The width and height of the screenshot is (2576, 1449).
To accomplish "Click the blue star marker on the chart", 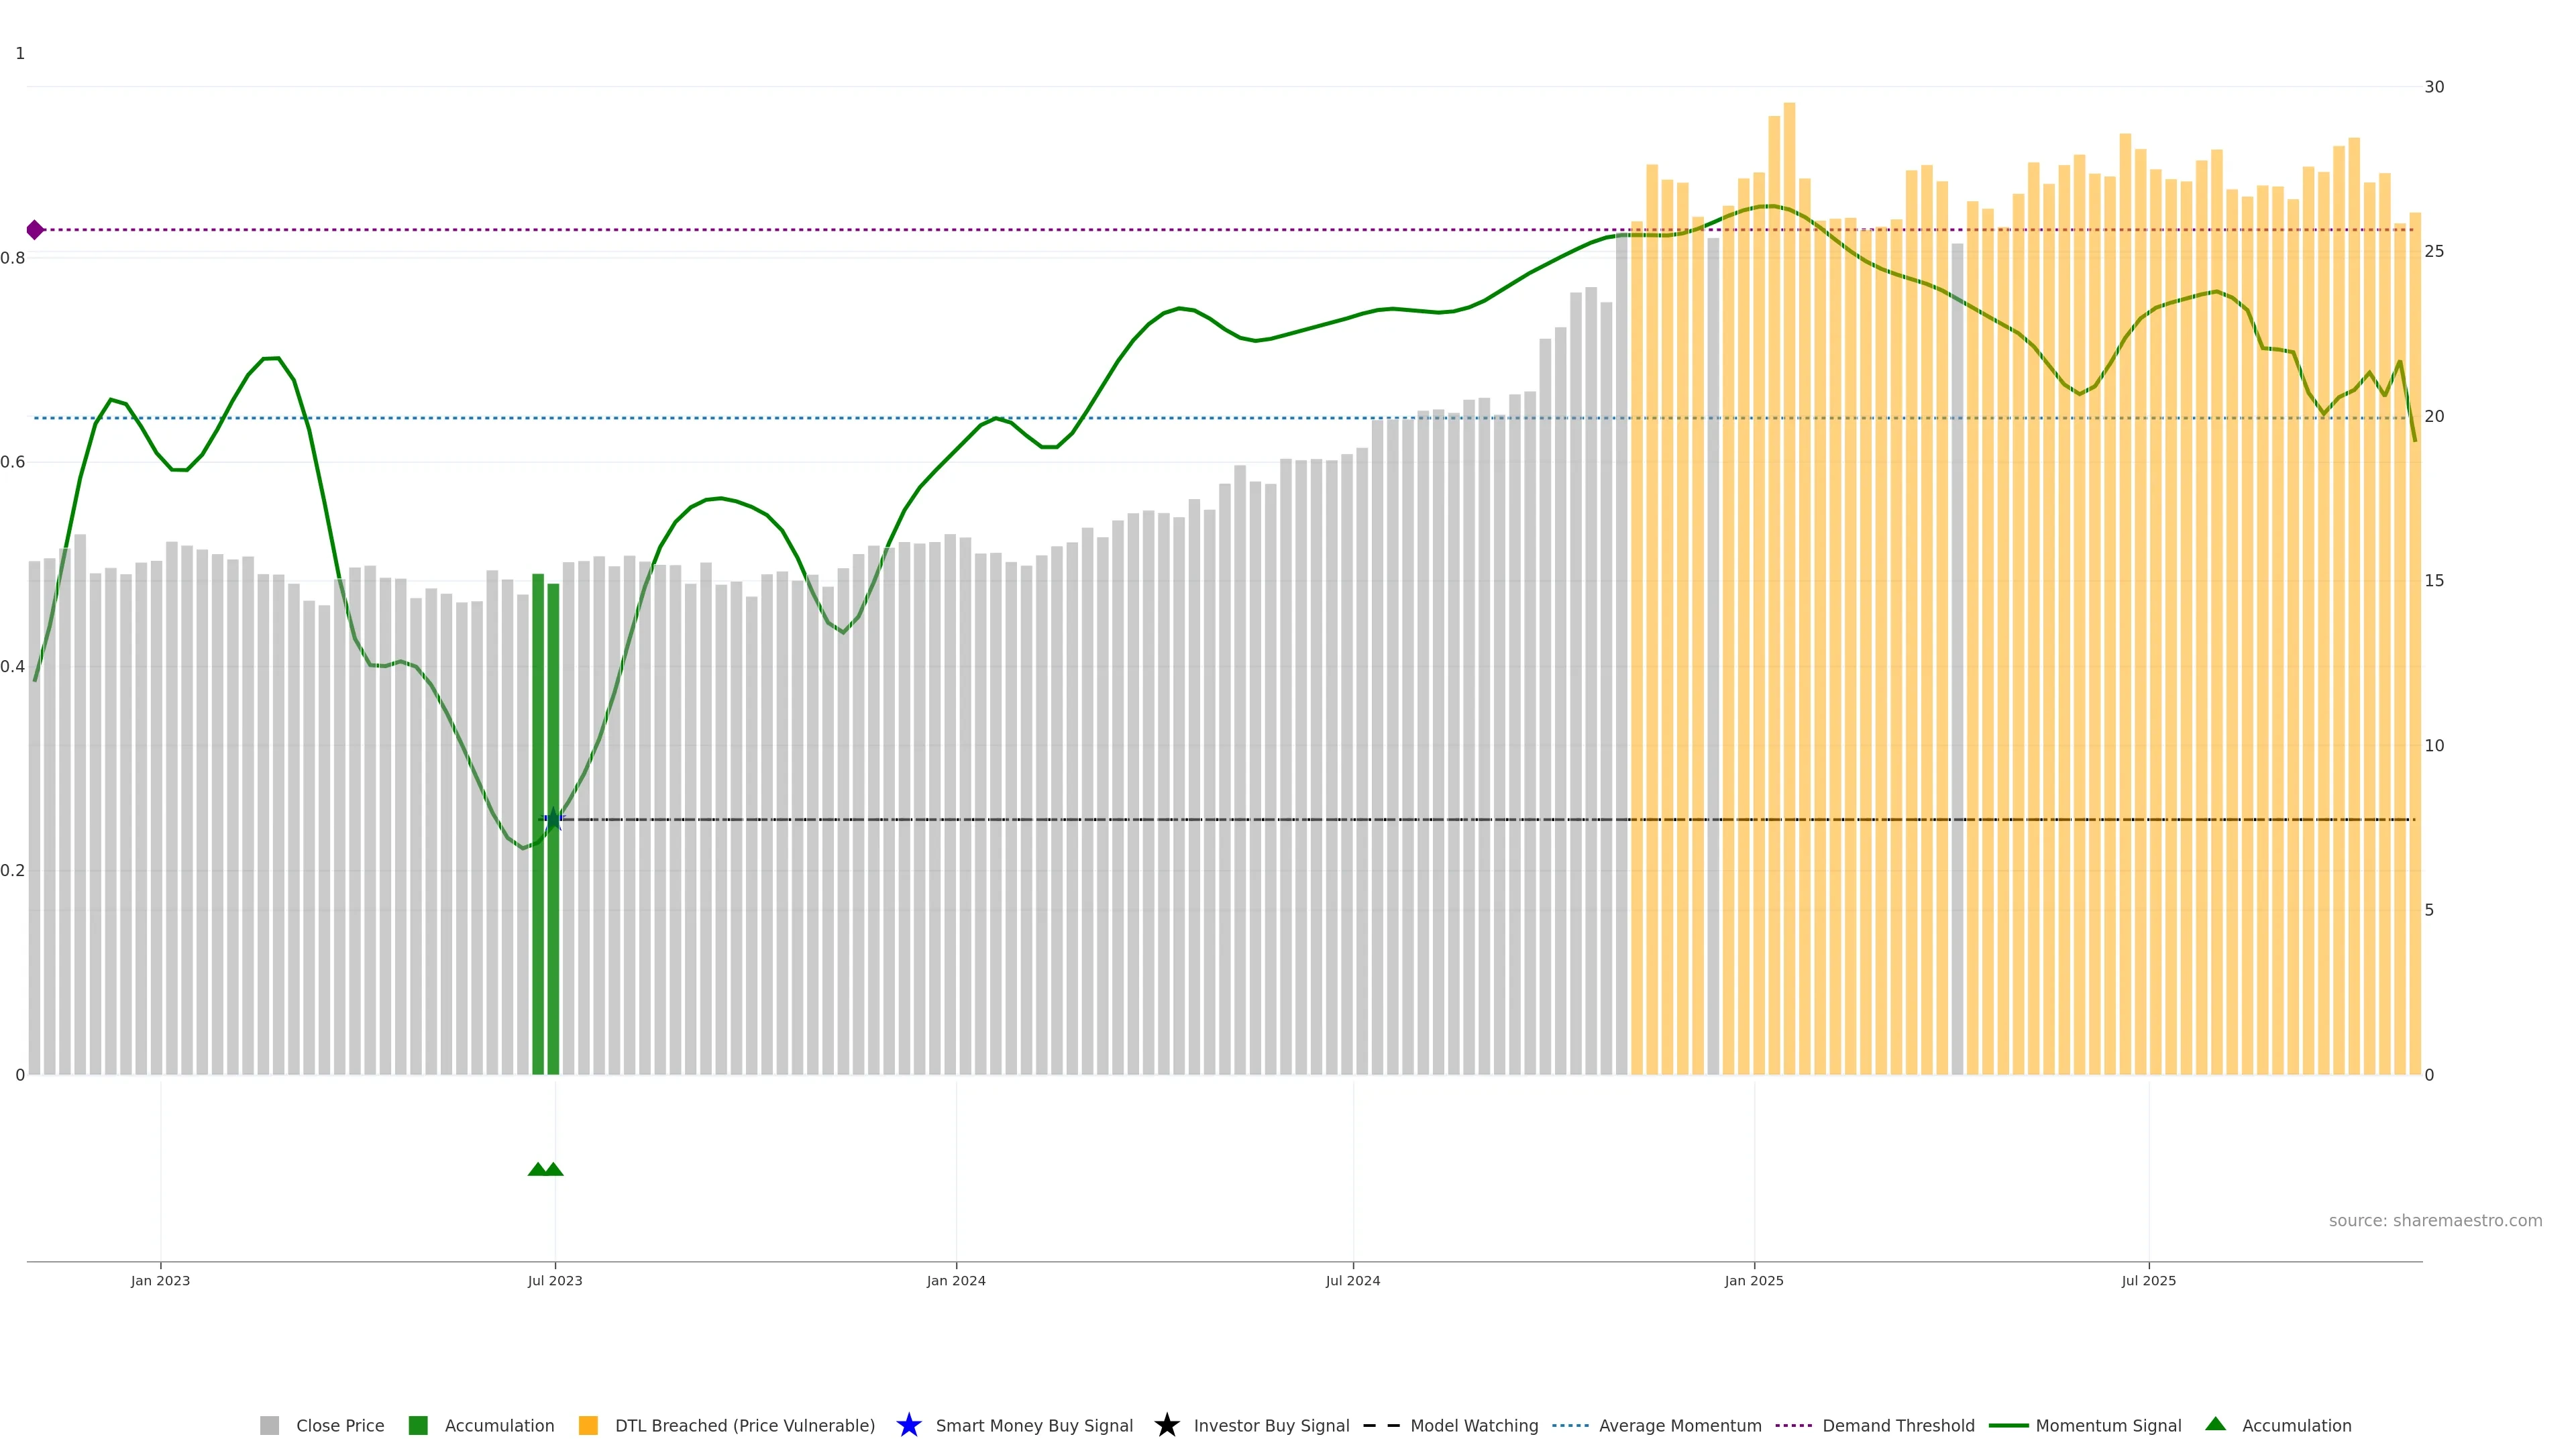I will [x=554, y=819].
